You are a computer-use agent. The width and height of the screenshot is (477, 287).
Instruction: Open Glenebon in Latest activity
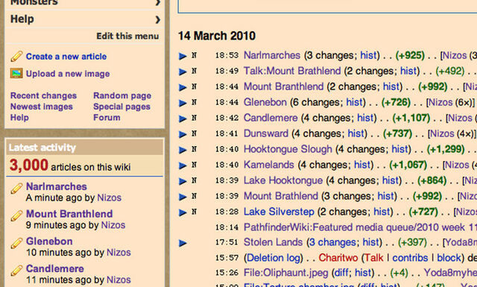click(x=49, y=241)
